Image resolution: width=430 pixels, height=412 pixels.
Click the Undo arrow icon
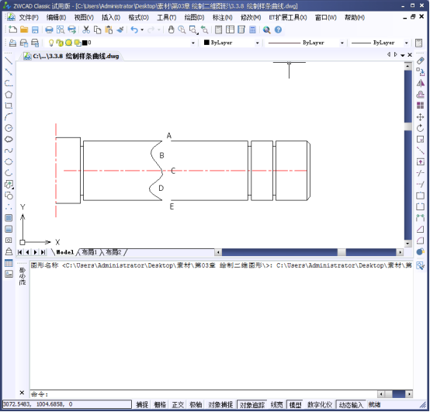[x=134, y=29]
